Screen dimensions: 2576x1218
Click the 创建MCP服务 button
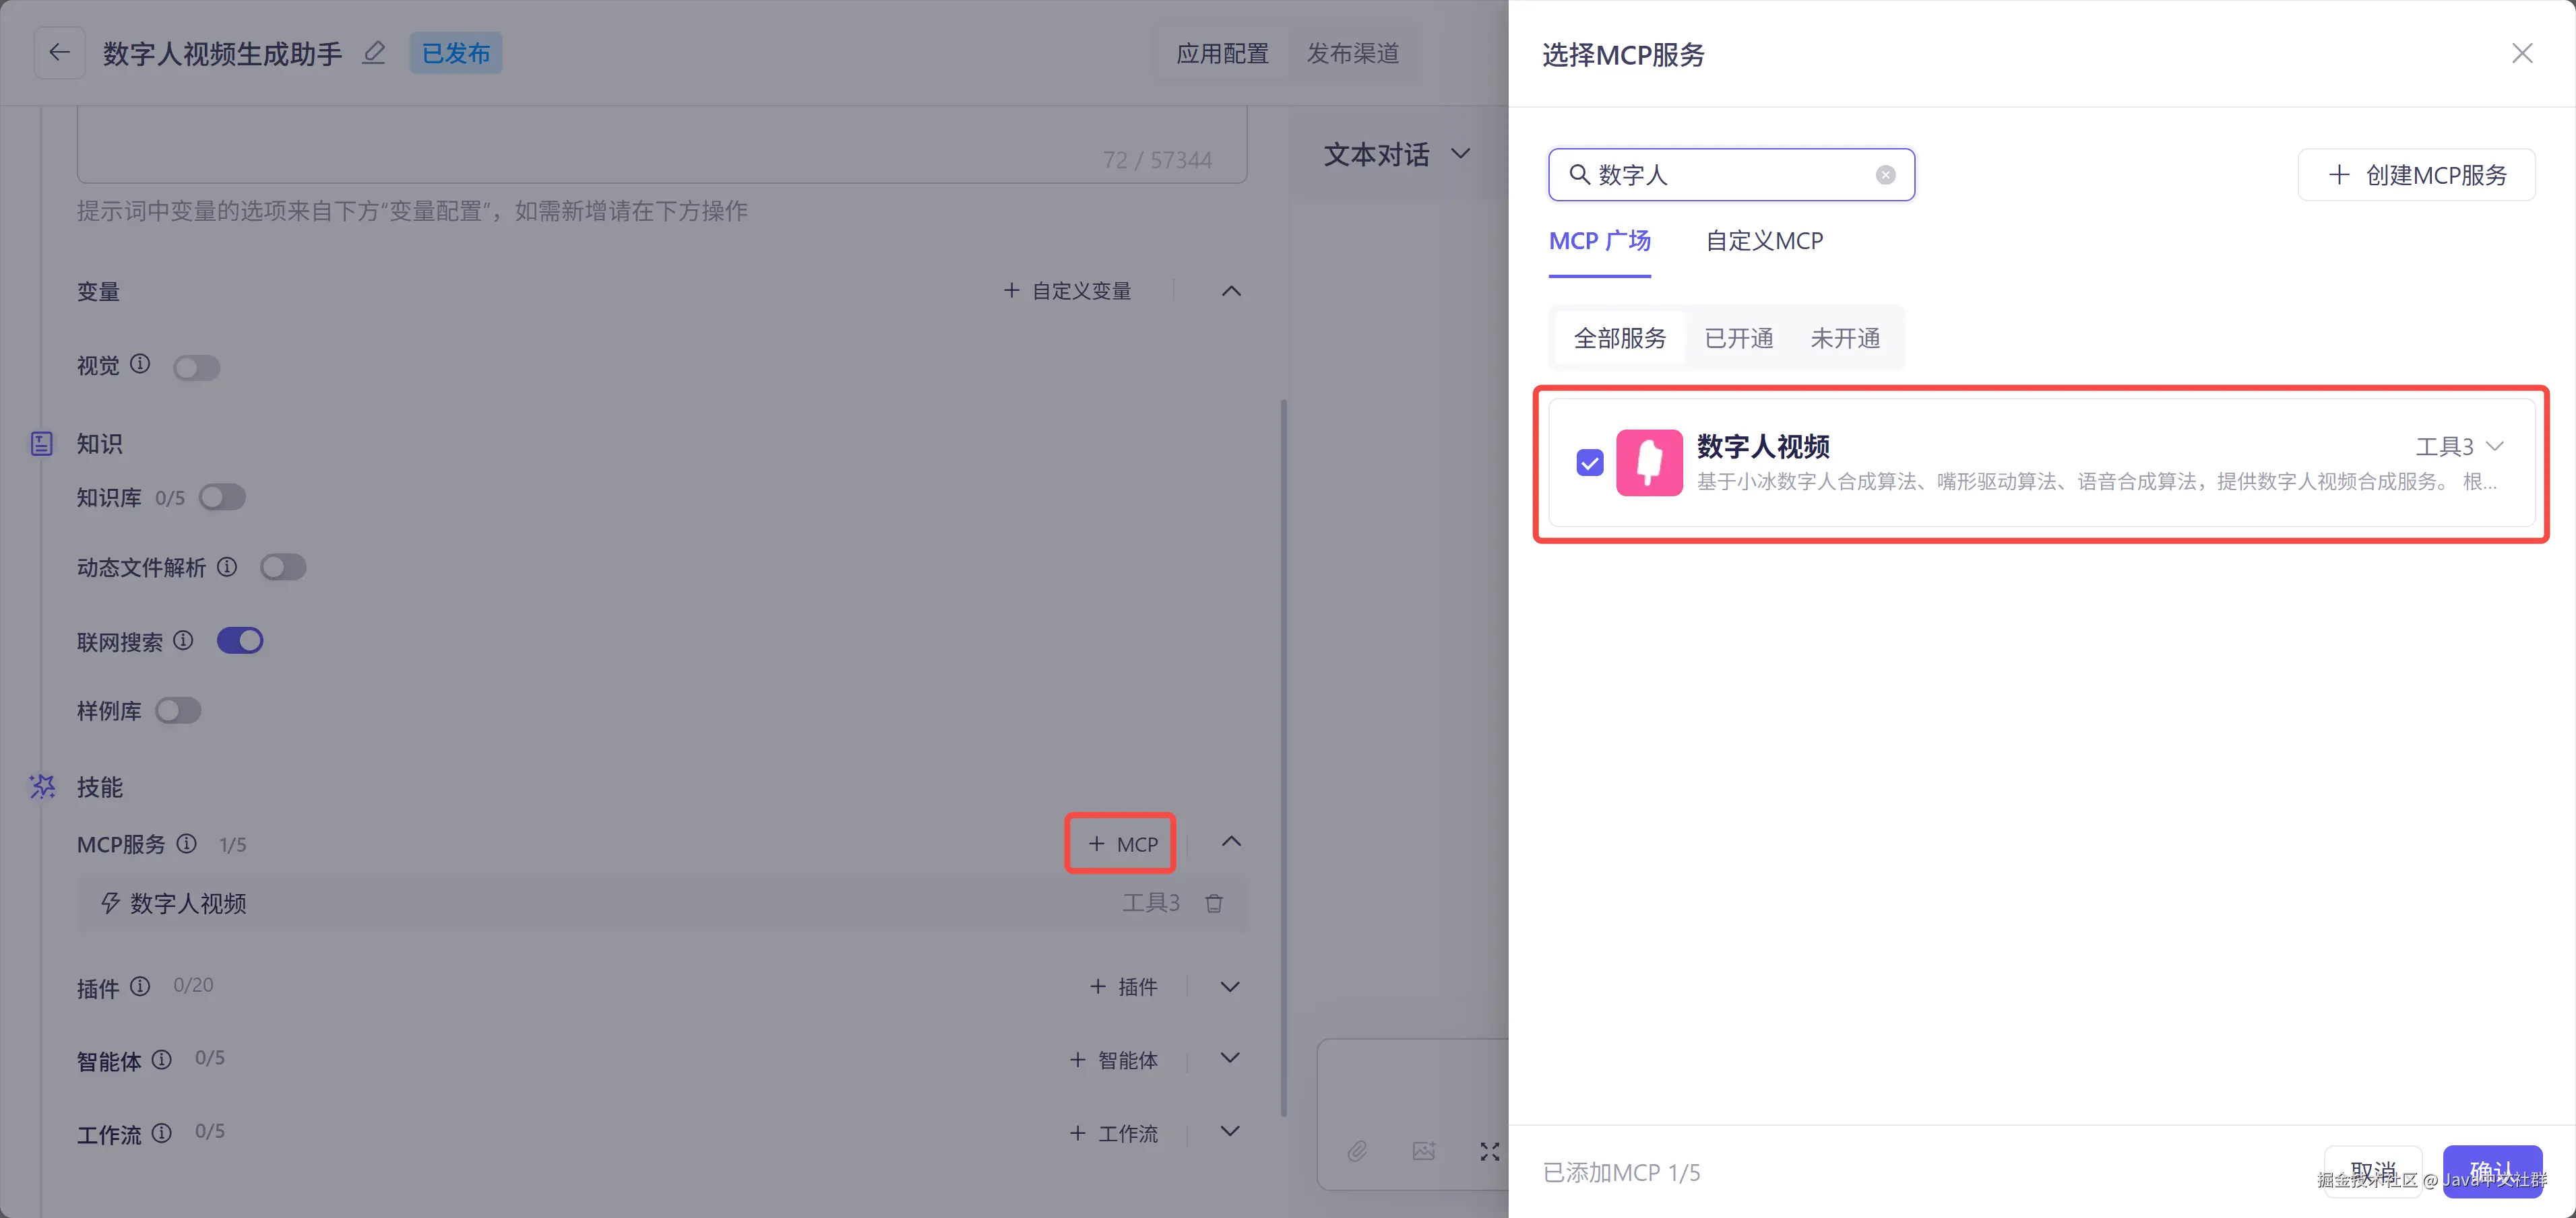click(2416, 175)
